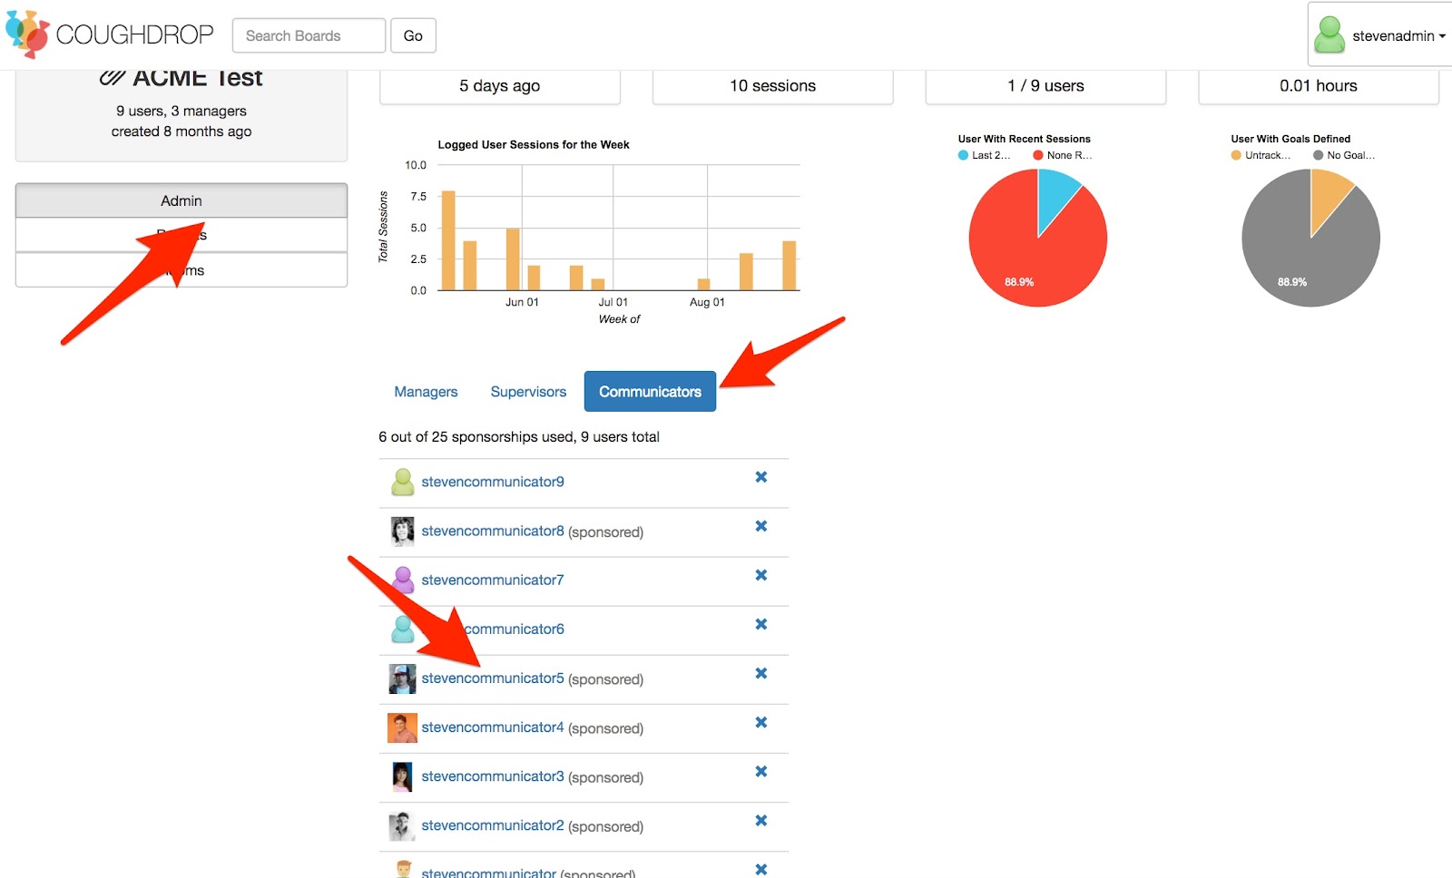
Task: Remove stevencommunicator2 with its X icon
Action: [x=761, y=820]
